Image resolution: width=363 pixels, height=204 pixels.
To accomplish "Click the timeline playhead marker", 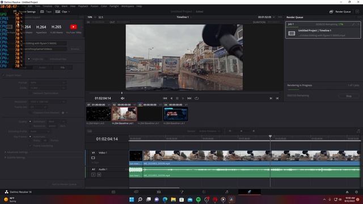I will click(x=270, y=137).
